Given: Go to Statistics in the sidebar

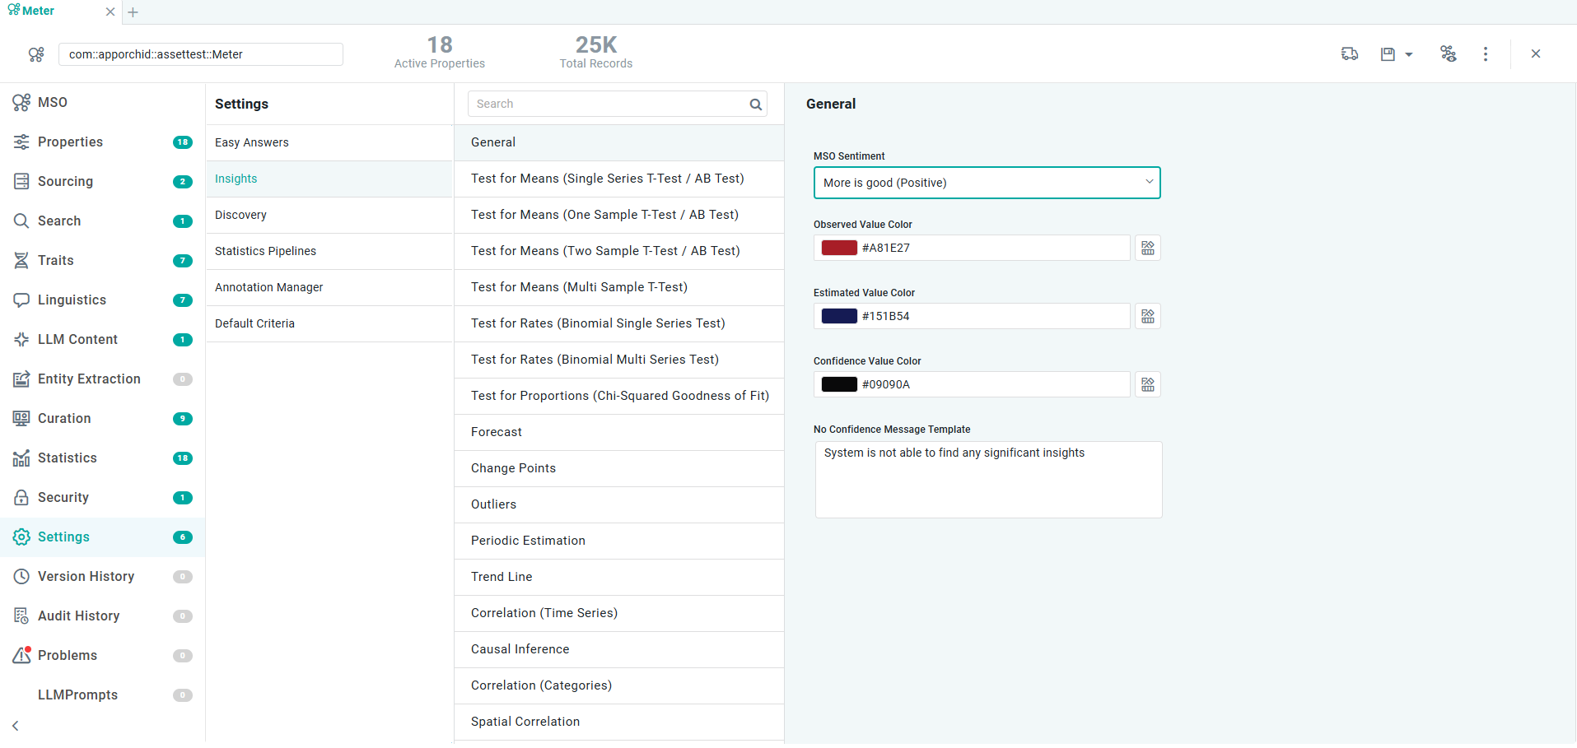Looking at the screenshot, I should click(x=67, y=458).
